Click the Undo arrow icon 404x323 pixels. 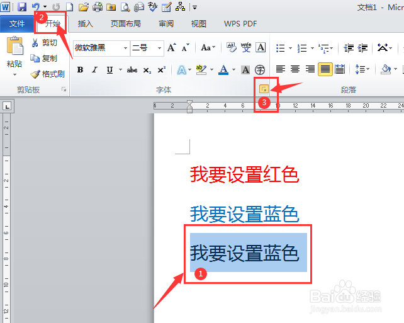[36, 7]
